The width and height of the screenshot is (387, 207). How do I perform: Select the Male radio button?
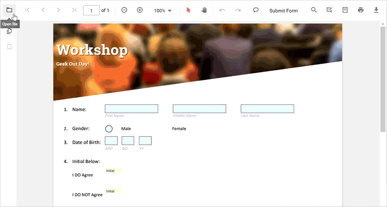pos(109,129)
